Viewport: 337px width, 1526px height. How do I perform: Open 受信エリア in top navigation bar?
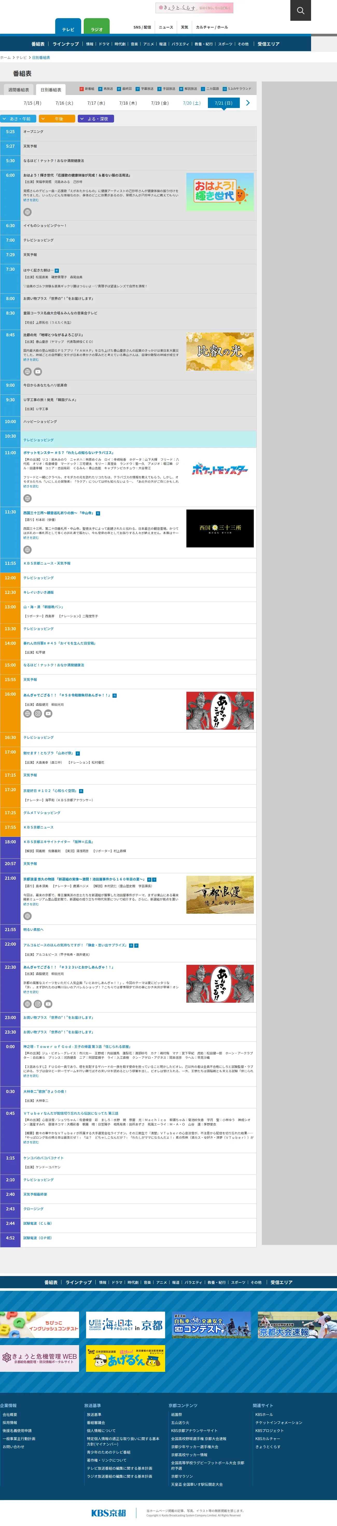point(268,44)
